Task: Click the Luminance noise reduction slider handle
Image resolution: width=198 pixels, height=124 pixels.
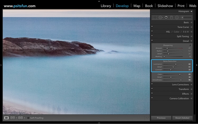Action: [176, 64]
